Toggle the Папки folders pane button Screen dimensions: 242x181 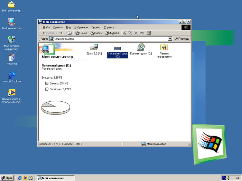pos(96,33)
